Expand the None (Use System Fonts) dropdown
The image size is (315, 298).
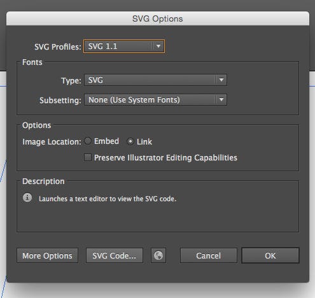point(155,100)
